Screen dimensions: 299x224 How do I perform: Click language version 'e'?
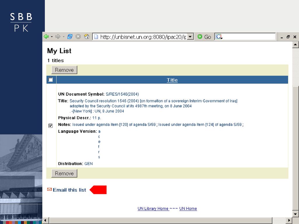coord(99,142)
